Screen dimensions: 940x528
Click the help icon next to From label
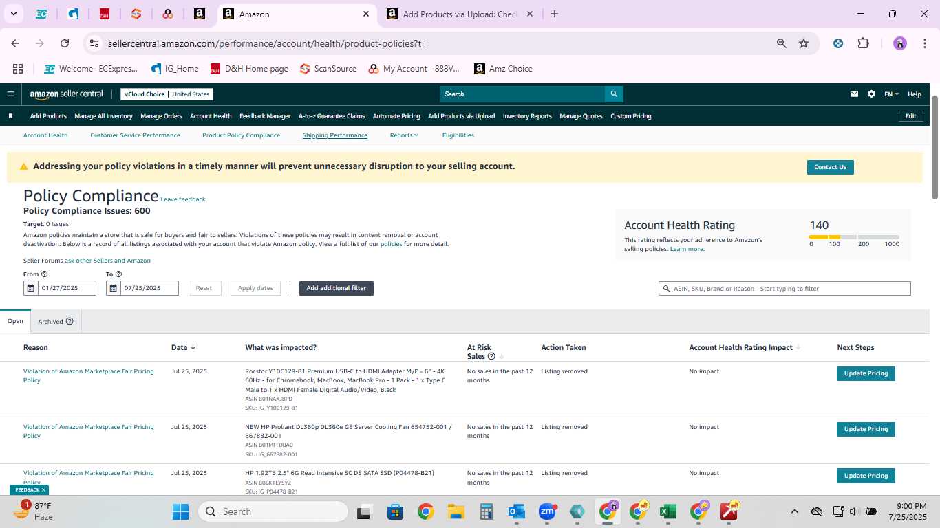(45, 274)
